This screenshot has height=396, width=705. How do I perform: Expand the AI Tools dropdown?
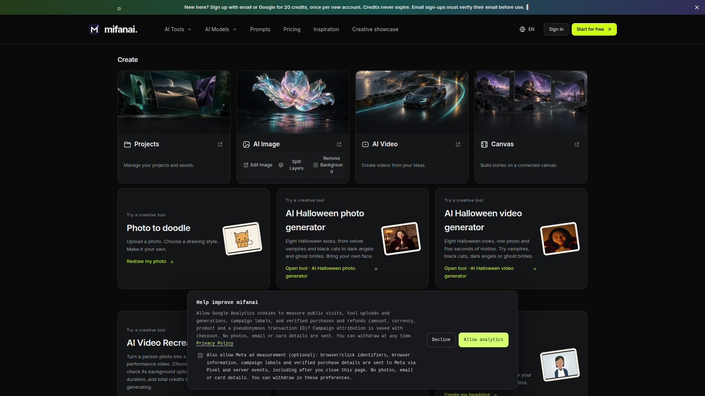(x=178, y=29)
